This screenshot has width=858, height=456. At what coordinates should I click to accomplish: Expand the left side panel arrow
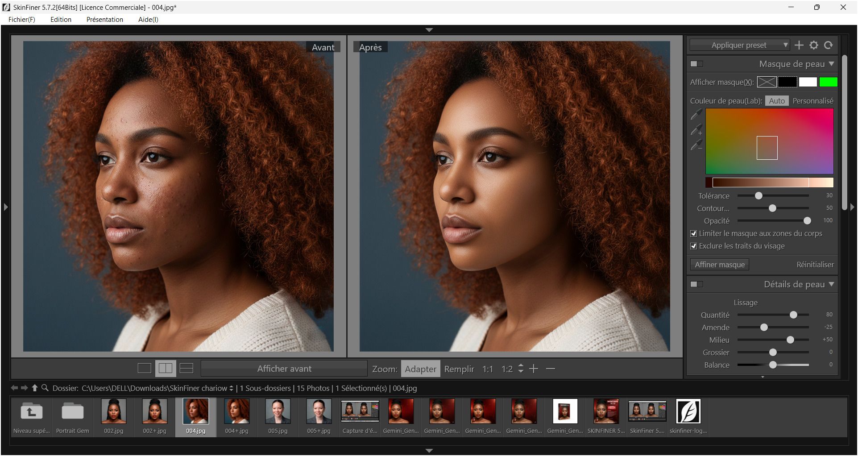coord(5,207)
